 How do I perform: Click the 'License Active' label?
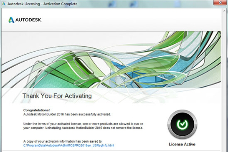[182, 144]
